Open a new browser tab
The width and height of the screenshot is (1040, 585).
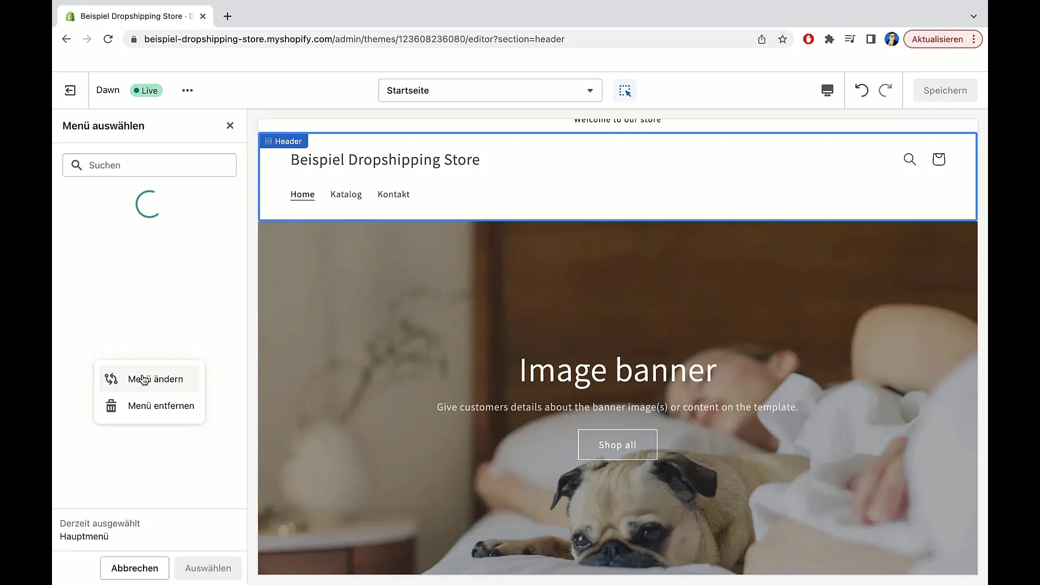click(x=227, y=16)
